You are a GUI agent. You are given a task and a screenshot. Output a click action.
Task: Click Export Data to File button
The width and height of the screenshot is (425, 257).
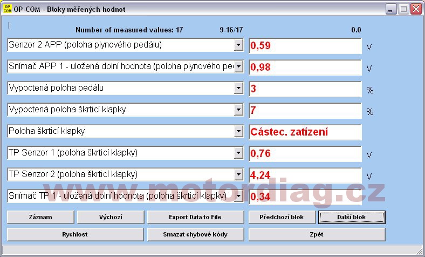[195, 217]
